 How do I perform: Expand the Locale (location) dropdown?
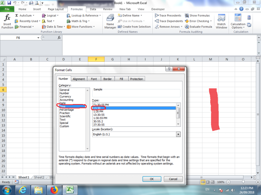point(178,134)
